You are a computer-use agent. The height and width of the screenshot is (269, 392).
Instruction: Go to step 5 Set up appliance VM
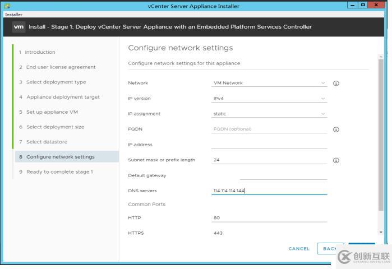(48, 112)
